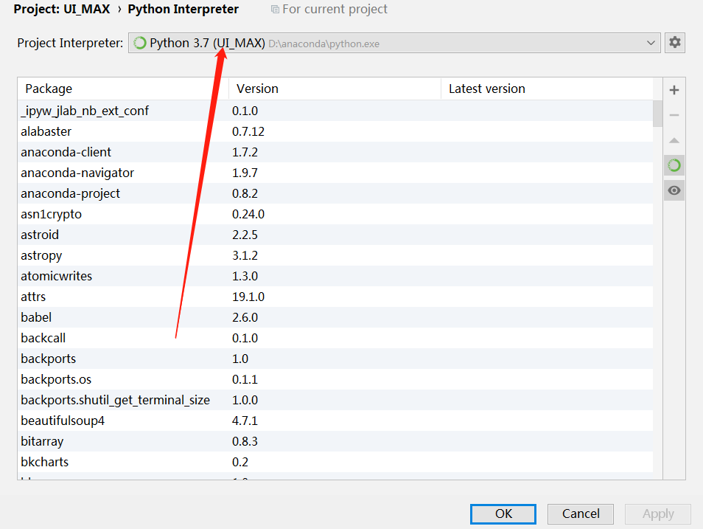Select the backports.shutil_get_terminal_size package
Screen dimensions: 703x529
click(x=335, y=400)
